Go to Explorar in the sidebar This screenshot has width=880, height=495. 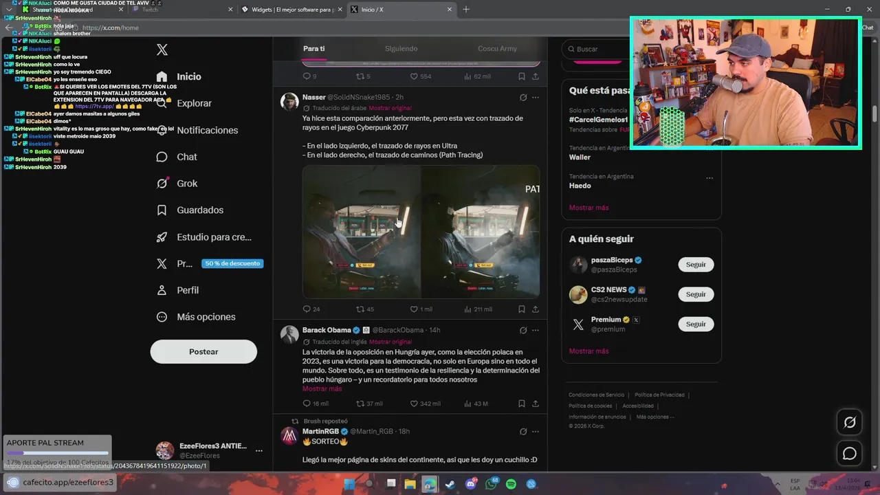[x=184, y=103]
